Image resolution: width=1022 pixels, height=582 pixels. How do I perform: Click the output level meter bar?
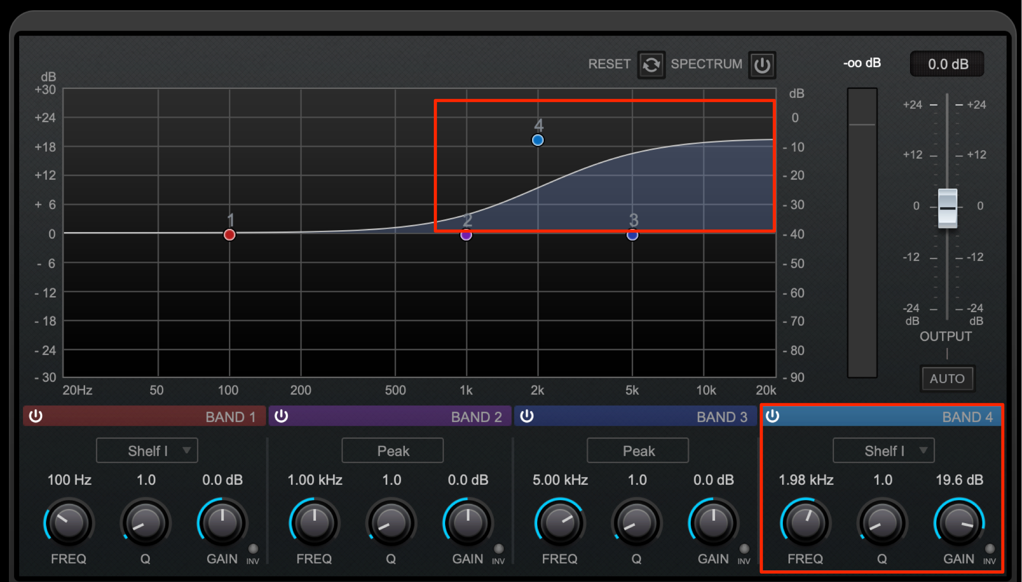click(862, 233)
